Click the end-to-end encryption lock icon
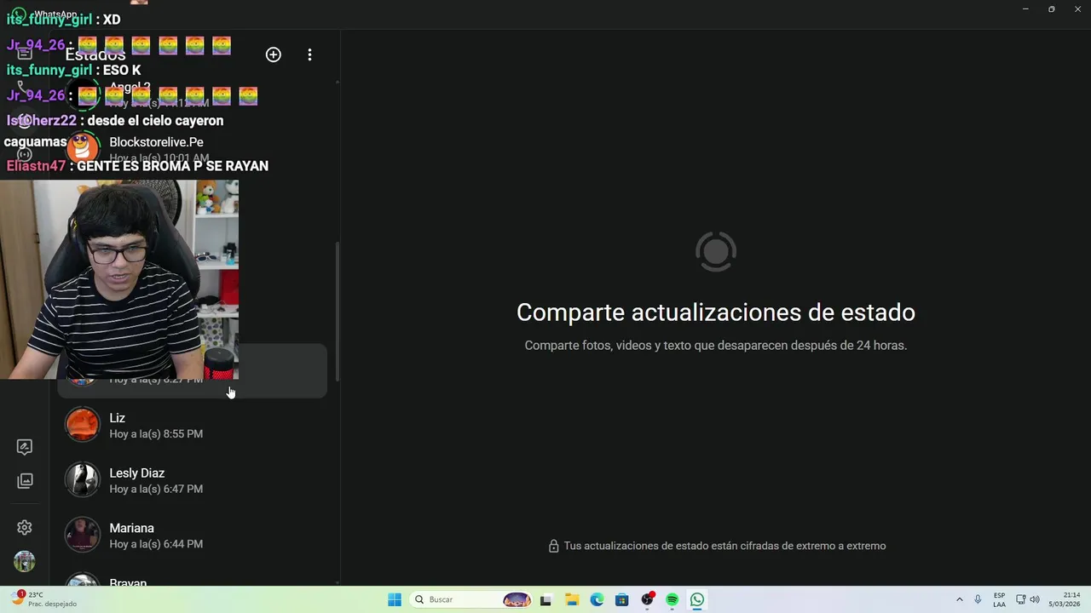Viewport: 1091px width, 613px height. [x=553, y=546]
